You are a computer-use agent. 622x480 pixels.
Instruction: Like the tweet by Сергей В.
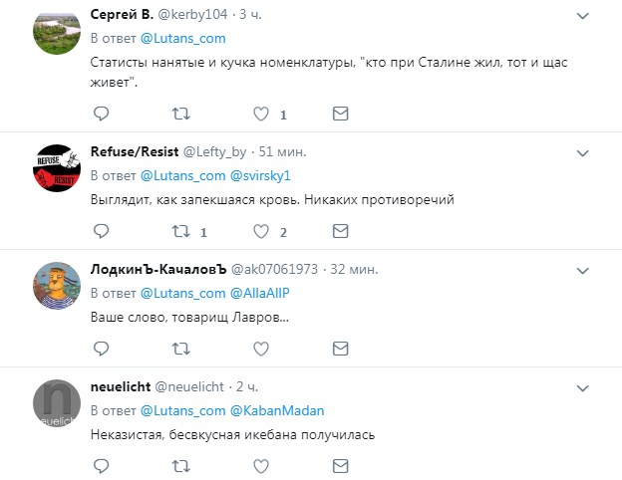pyautogui.click(x=261, y=115)
